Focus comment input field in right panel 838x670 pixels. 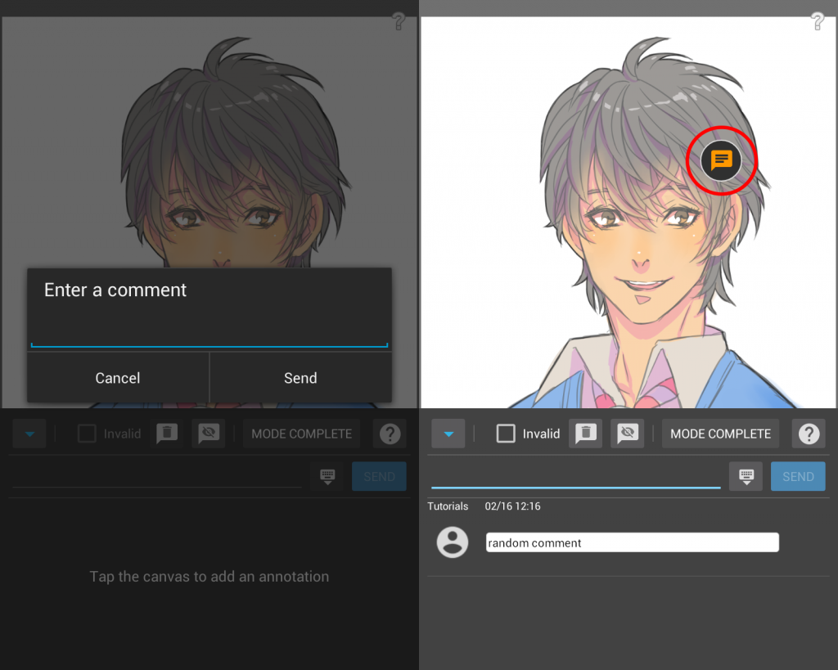tap(575, 476)
